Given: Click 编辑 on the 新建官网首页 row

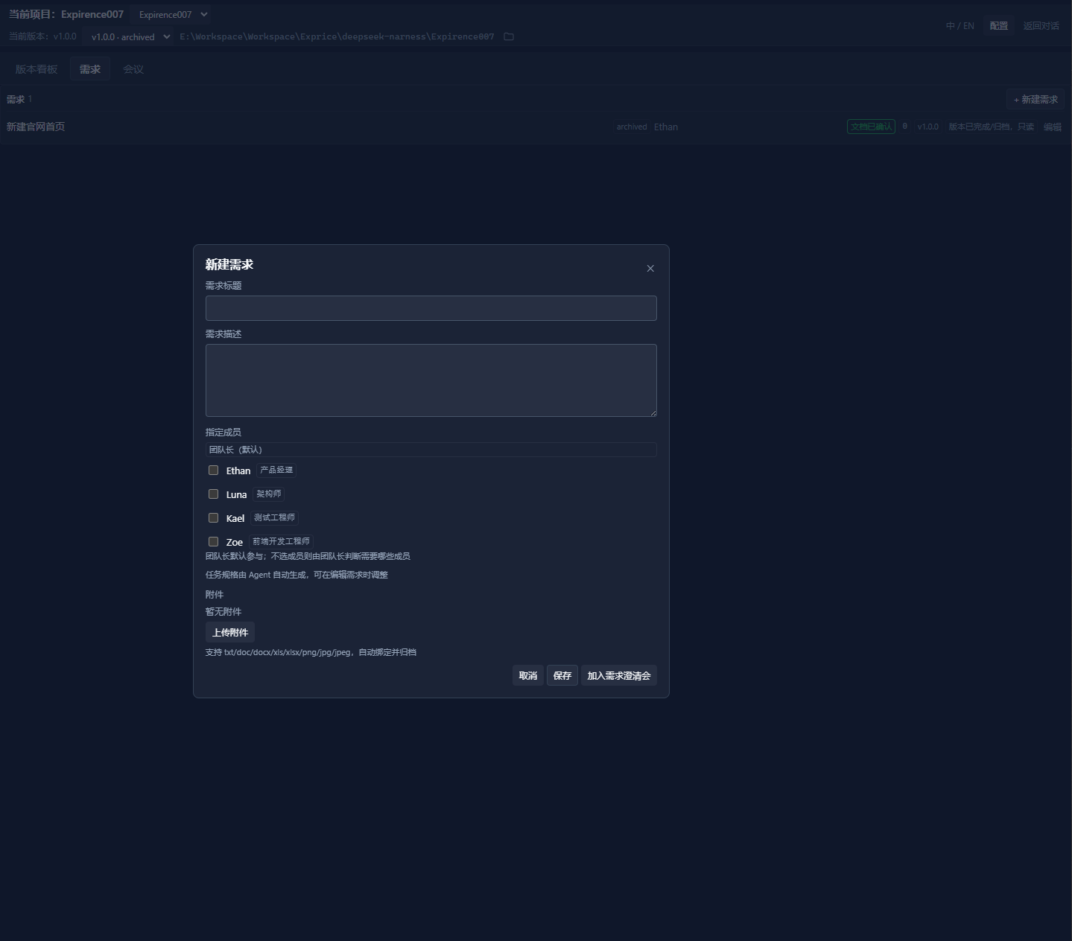Looking at the screenshot, I should click(1053, 127).
